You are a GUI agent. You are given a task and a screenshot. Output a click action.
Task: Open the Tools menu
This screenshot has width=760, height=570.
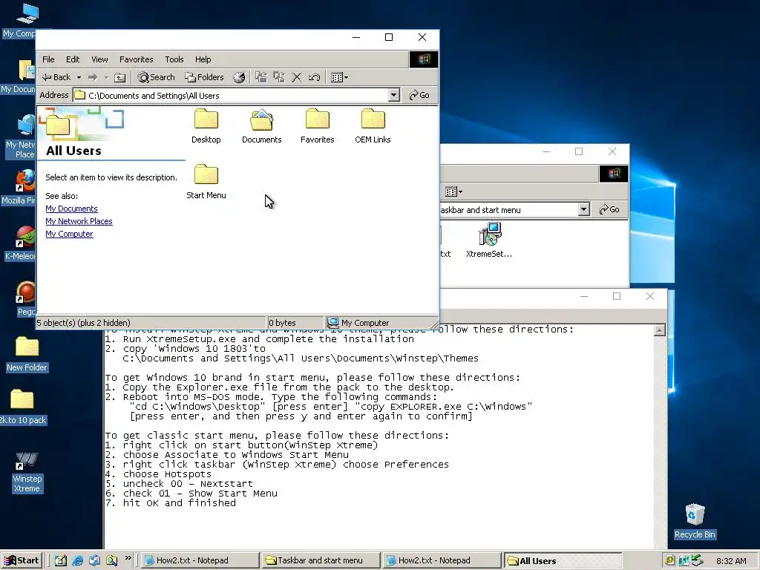[x=174, y=59]
